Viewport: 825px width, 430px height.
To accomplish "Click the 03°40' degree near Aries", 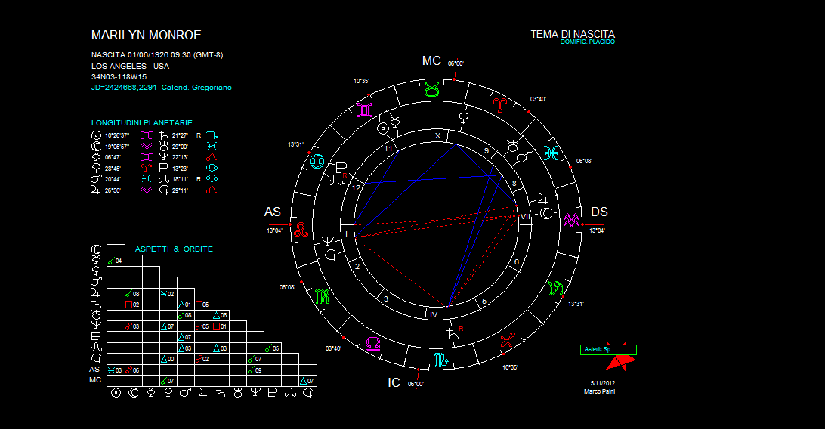I will (x=538, y=99).
